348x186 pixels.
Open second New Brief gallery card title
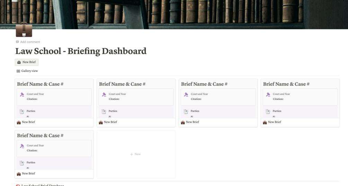(x=110, y=122)
